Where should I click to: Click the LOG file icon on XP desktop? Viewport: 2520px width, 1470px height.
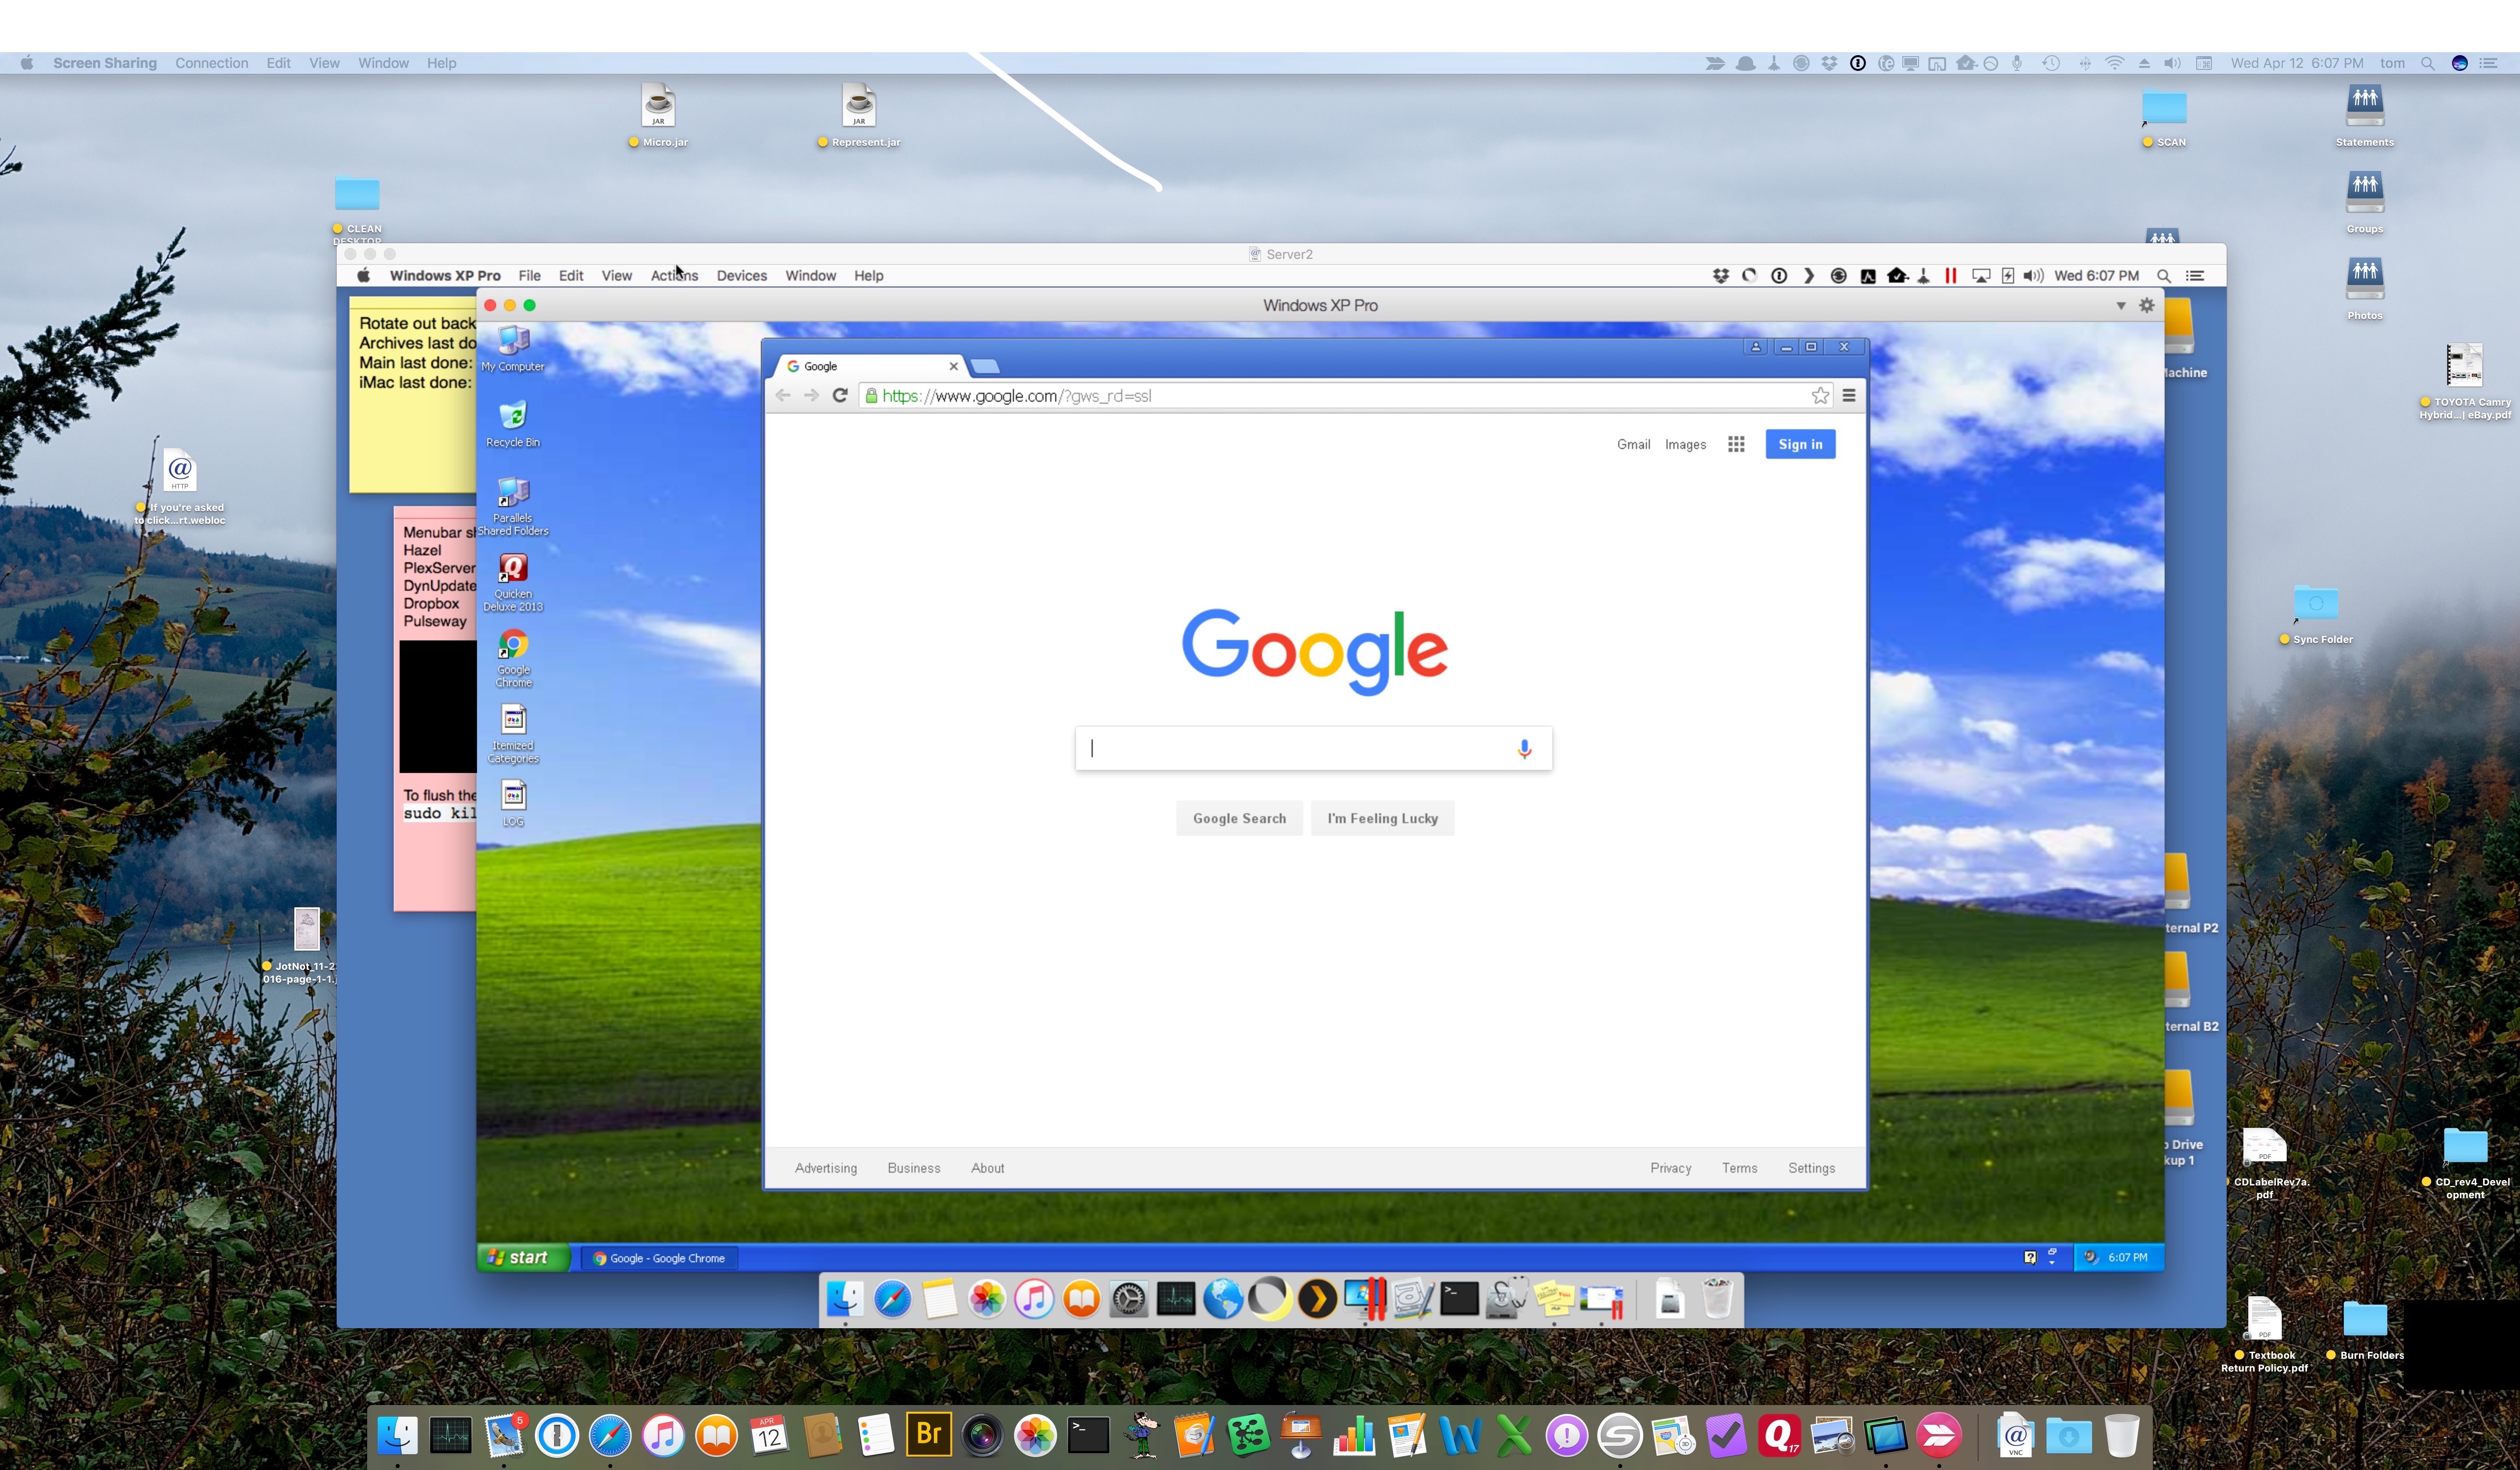click(x=513, y=804)
